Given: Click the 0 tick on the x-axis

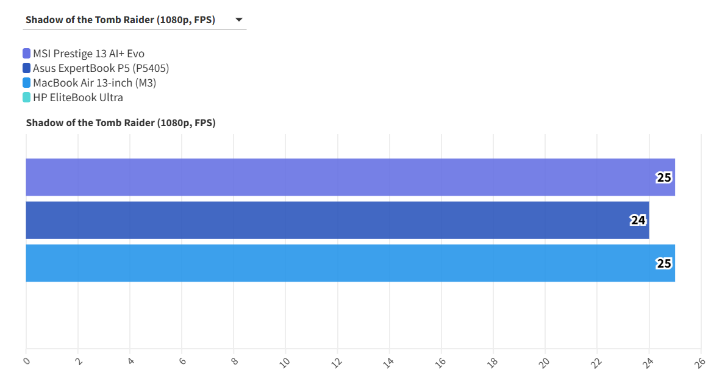Looking at the screenshot, I should (x=26, y=361).
